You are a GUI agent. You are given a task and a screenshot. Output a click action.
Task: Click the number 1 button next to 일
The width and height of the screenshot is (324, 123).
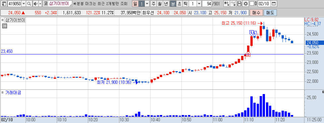pos(141,4)
